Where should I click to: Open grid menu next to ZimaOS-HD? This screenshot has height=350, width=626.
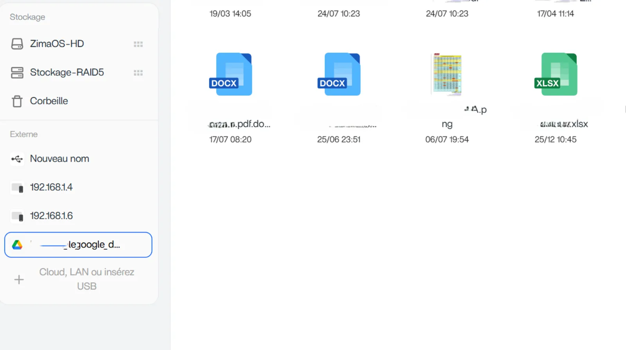pos(138,44)
